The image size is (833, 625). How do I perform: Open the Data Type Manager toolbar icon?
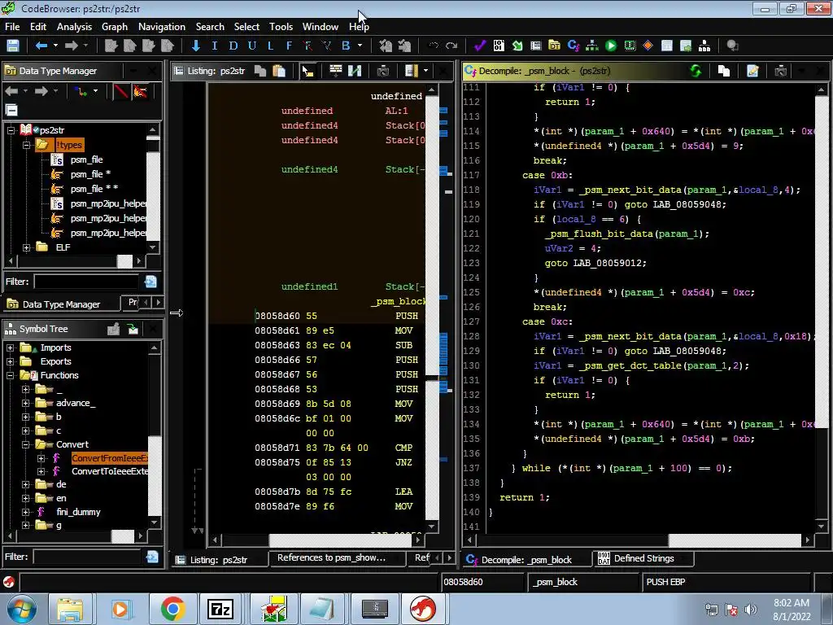[x=554, y=46]
